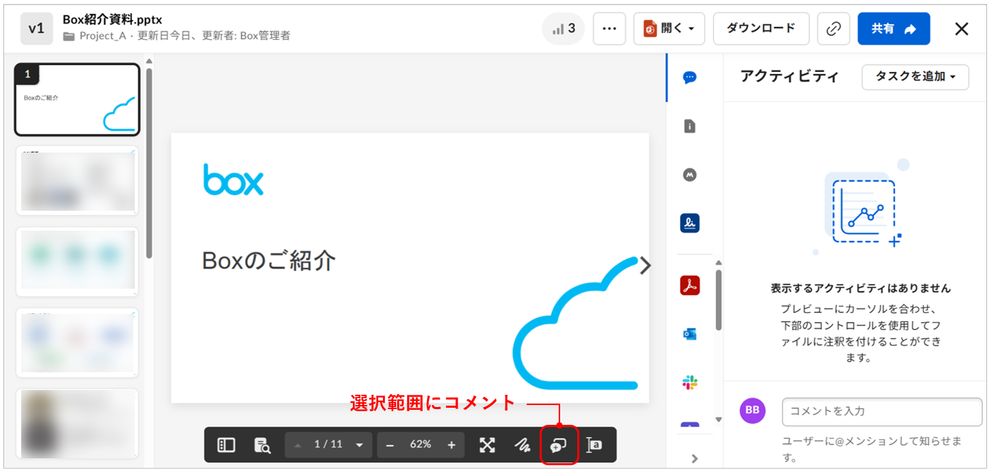The height and width of the screenshot is (470, 989).
Task: Open the Box Sign sidebar icon
Action: [x=689, y=224]
